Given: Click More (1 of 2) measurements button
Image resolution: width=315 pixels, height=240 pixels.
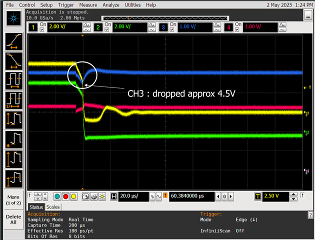Looking at the screenshot, I should coord(13,200).
